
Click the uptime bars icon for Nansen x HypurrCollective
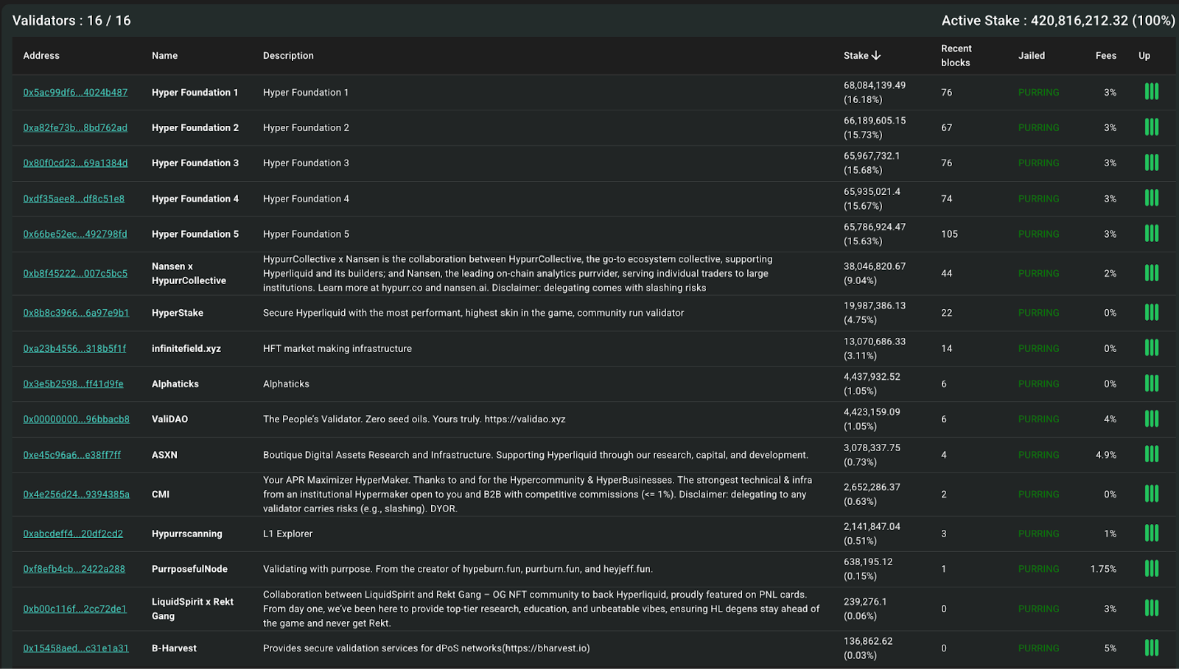[x=1151, y=273]
